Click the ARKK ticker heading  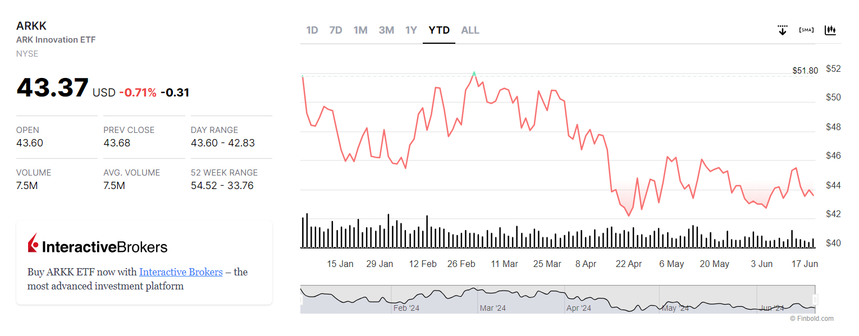[31, 26]
